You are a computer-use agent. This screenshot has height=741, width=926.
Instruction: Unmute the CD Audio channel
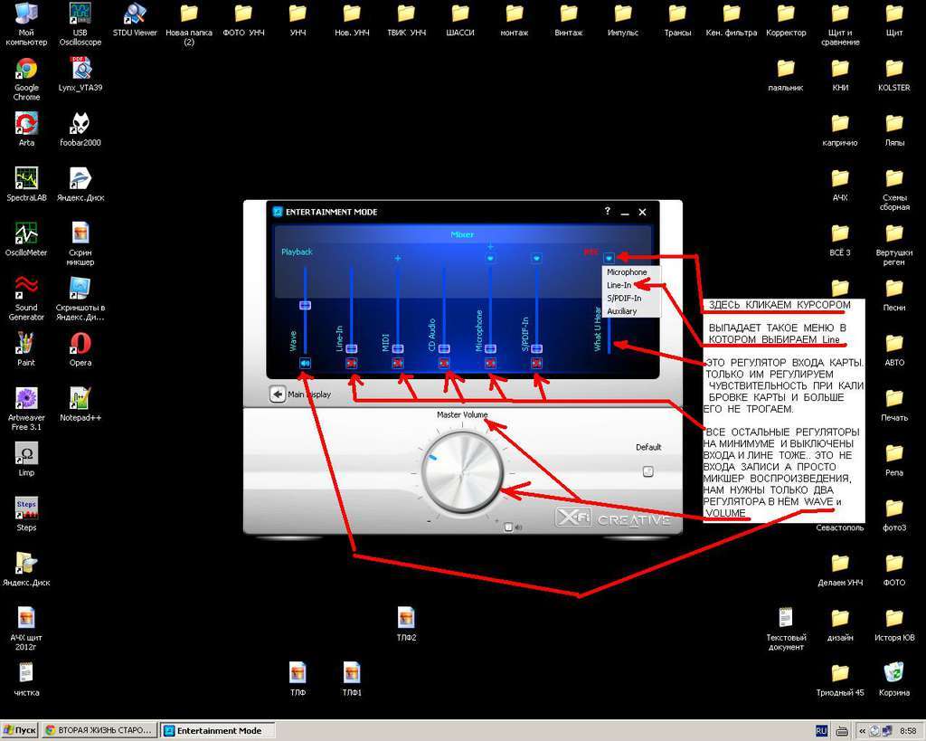[444, 363]
